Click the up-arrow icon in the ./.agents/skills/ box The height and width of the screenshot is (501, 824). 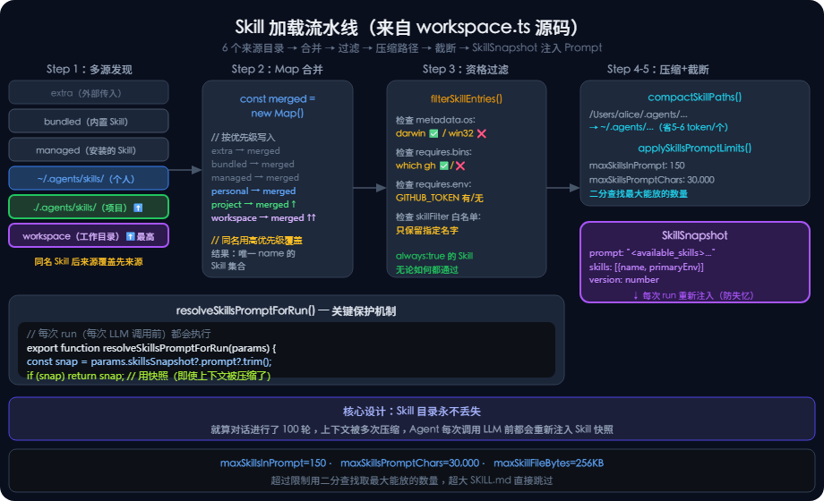(138, 208)
